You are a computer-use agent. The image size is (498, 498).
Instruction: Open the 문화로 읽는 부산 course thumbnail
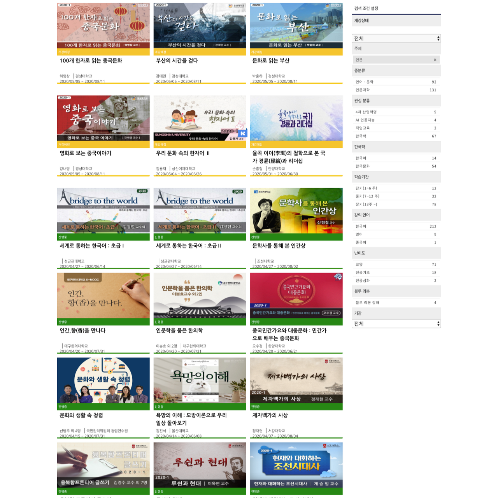(x=296, y=26)
